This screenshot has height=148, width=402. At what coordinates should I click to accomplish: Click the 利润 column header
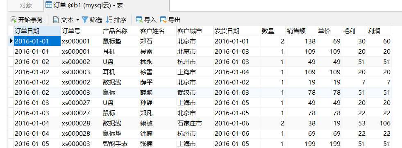point(379,31)
